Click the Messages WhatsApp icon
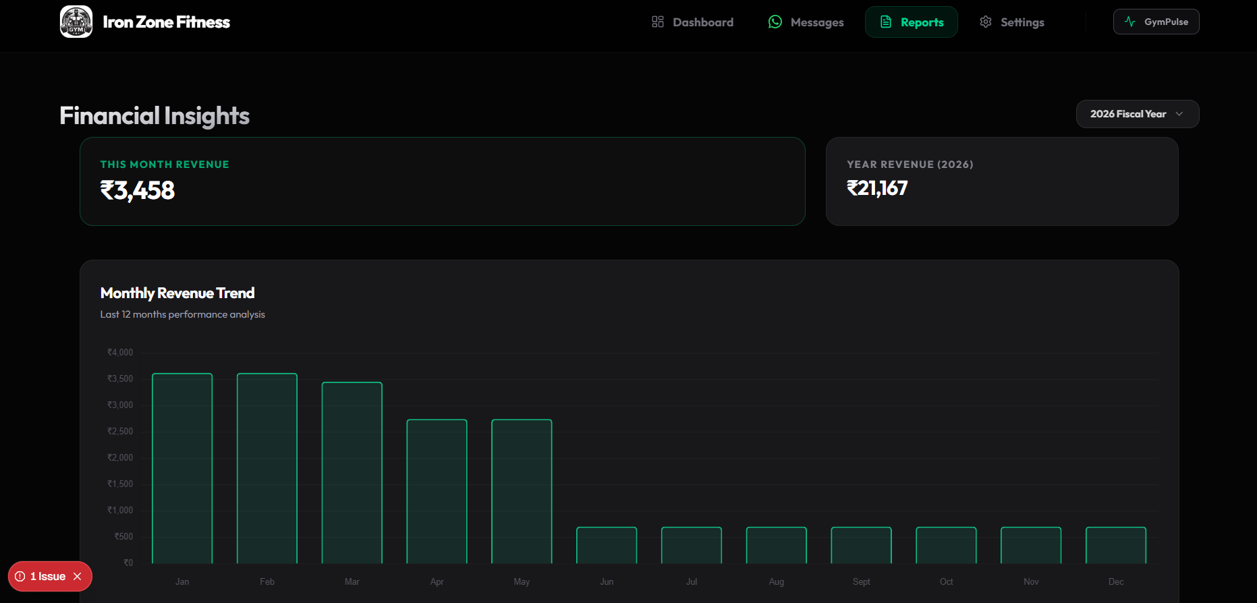The width and height of the screenshot is (1257, 603). coord(775,22)
